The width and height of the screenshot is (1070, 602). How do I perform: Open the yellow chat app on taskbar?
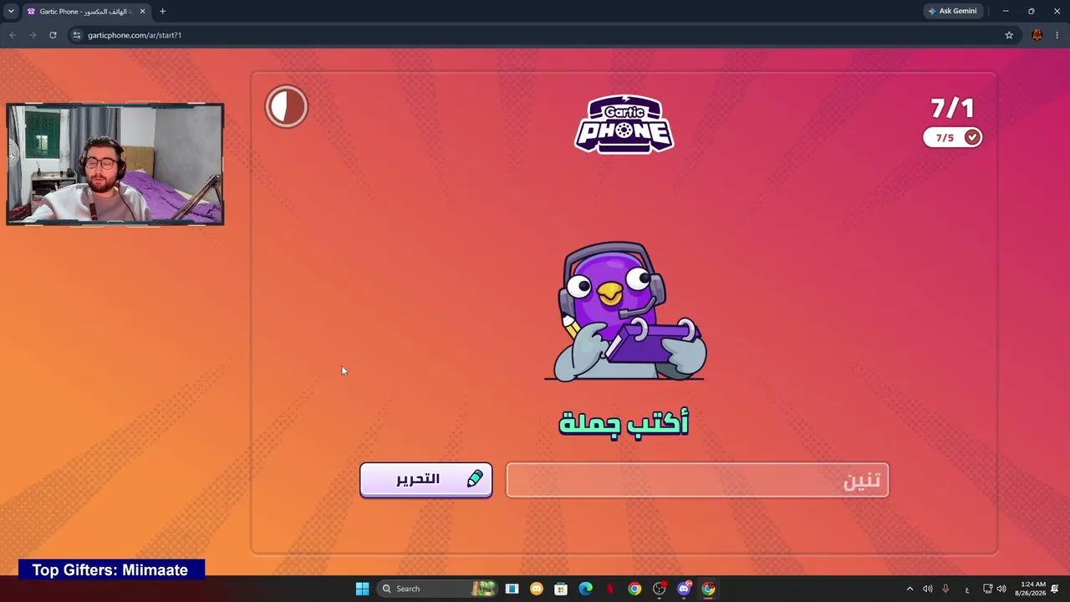point(537,589)
